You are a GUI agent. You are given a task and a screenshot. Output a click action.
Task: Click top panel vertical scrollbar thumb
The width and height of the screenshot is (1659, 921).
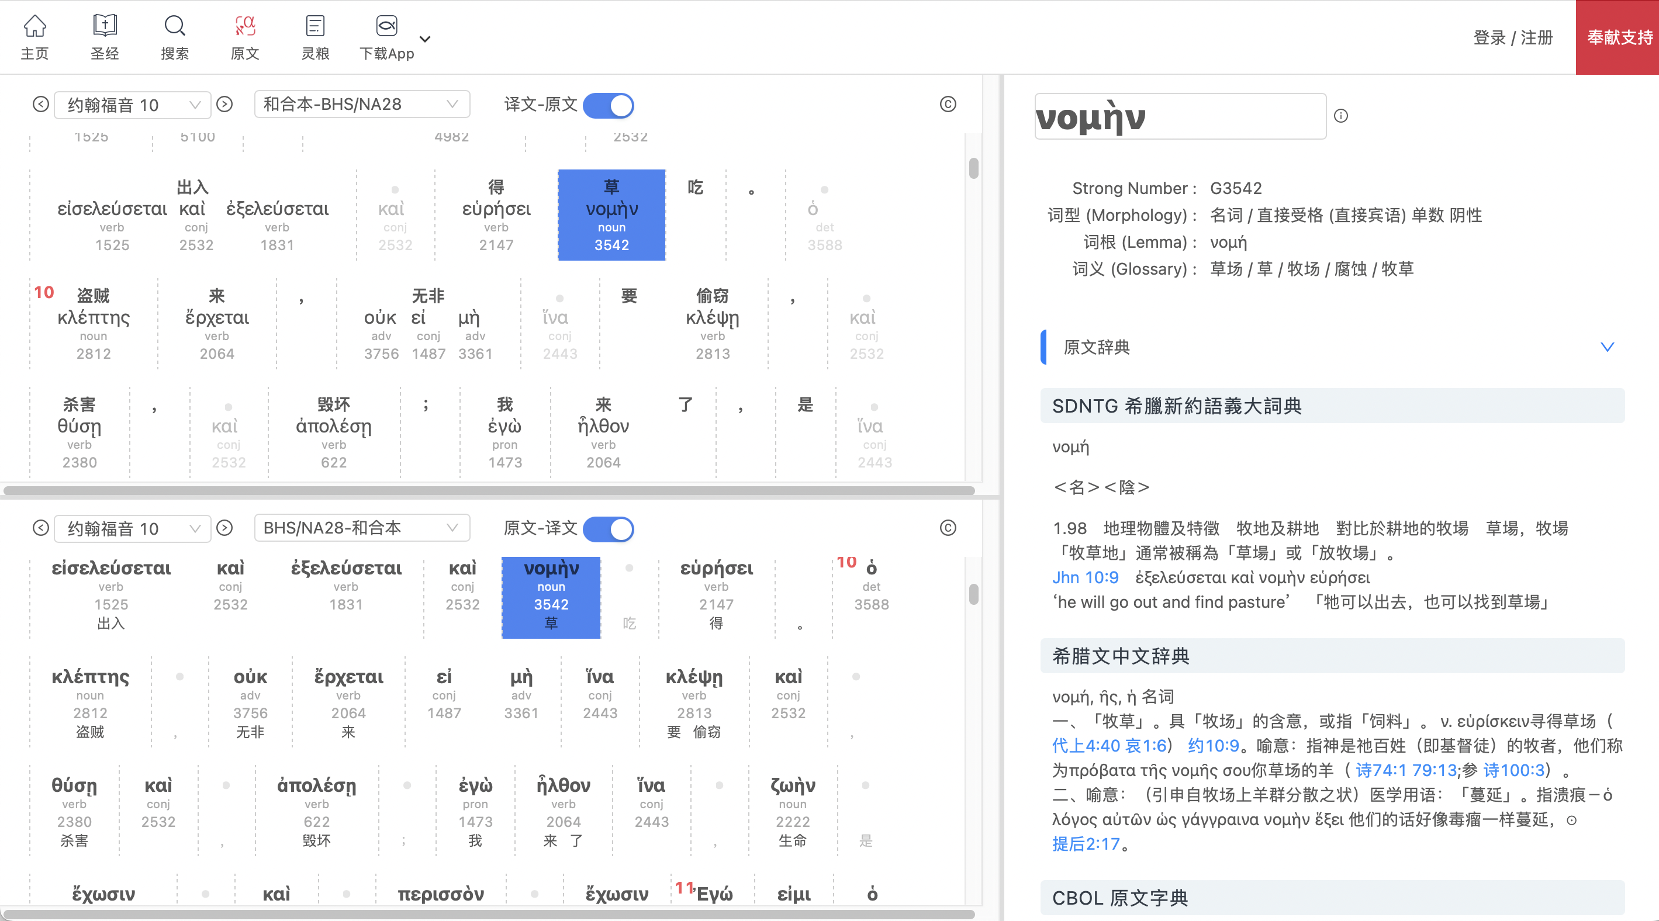click(974, 169)
